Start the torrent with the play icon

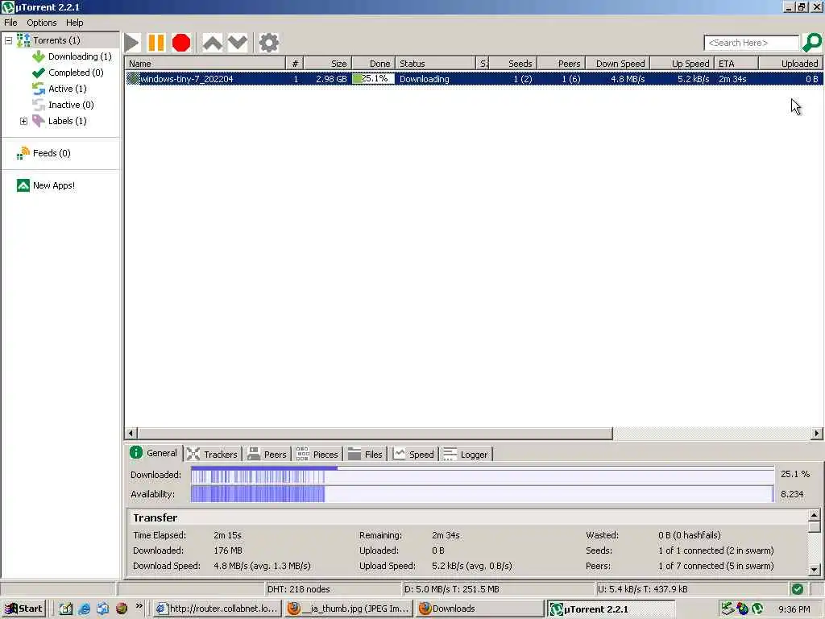point(132,44)
